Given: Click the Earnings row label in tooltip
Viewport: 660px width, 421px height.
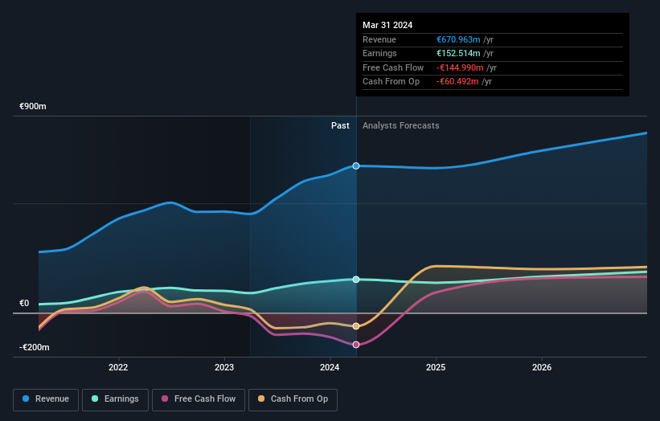Looking at the screenshot, I should pos(379,53).
